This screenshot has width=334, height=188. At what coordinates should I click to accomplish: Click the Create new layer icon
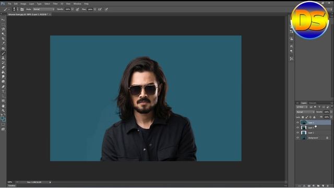[x=323, y=186]
